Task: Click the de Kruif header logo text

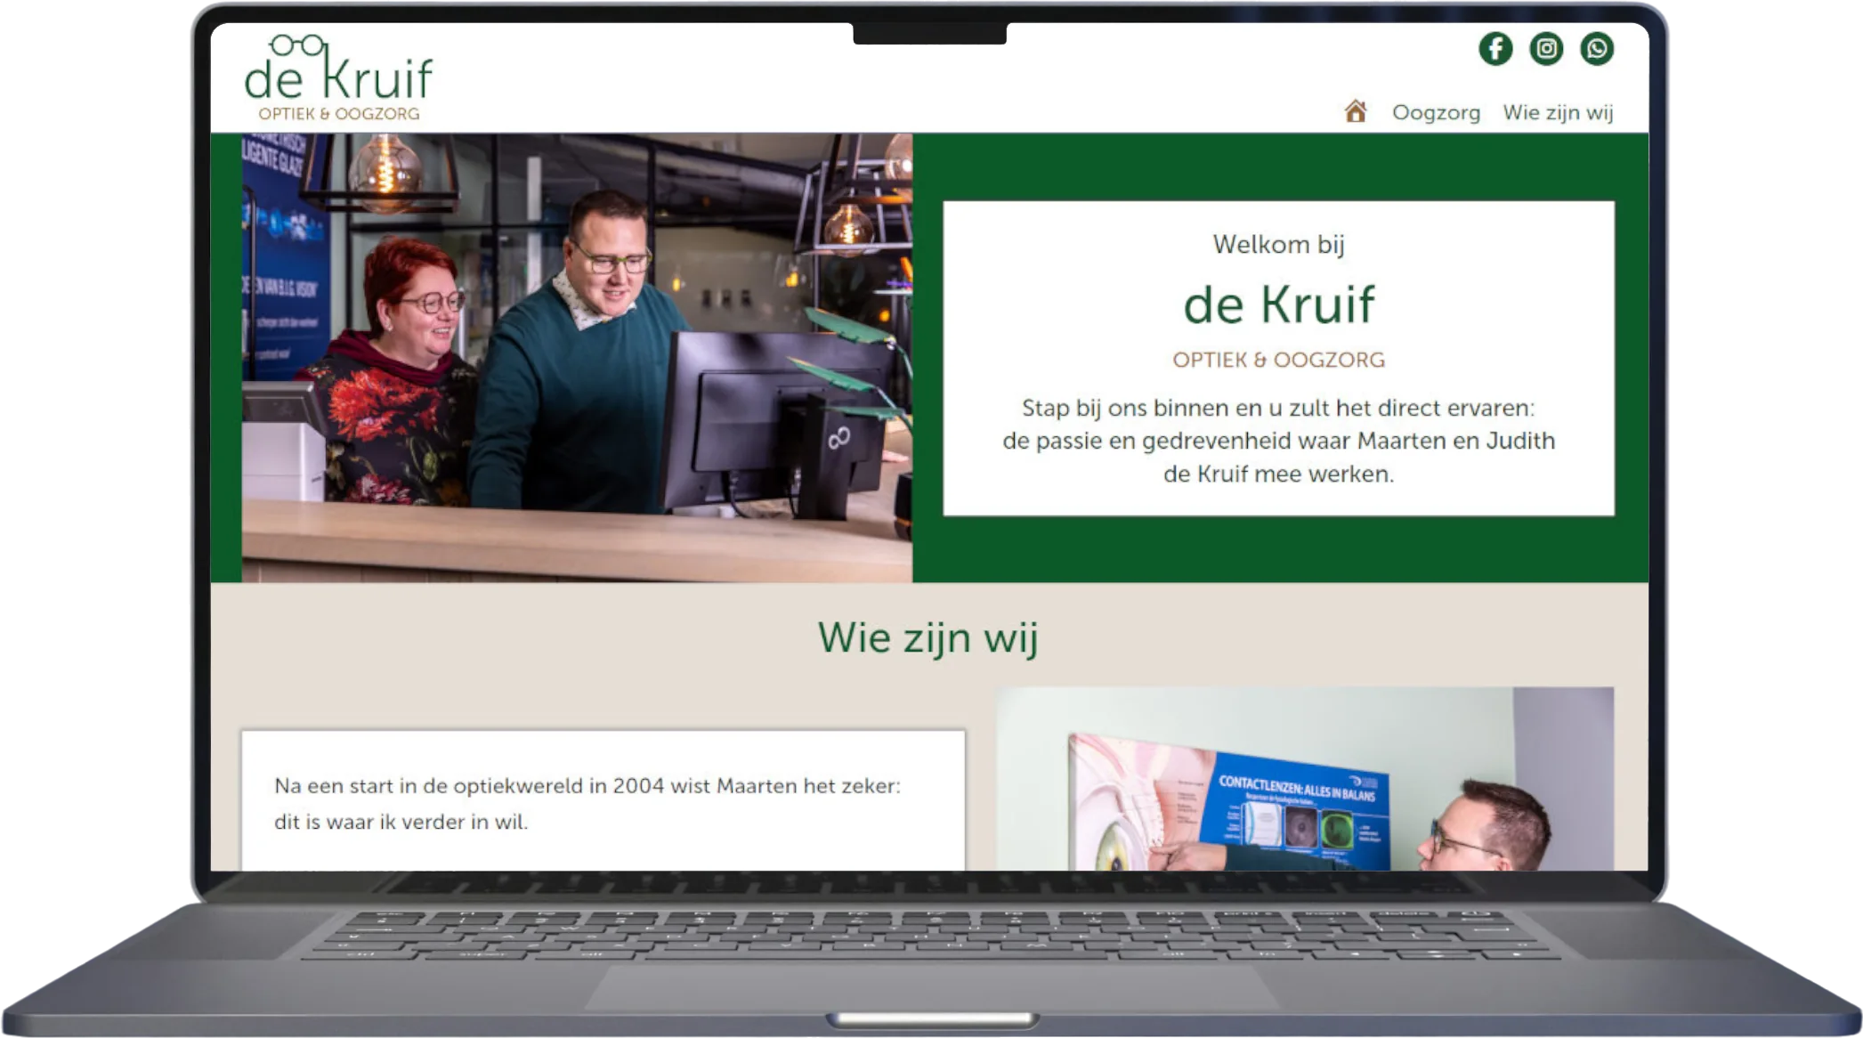Action: (338, 78)
